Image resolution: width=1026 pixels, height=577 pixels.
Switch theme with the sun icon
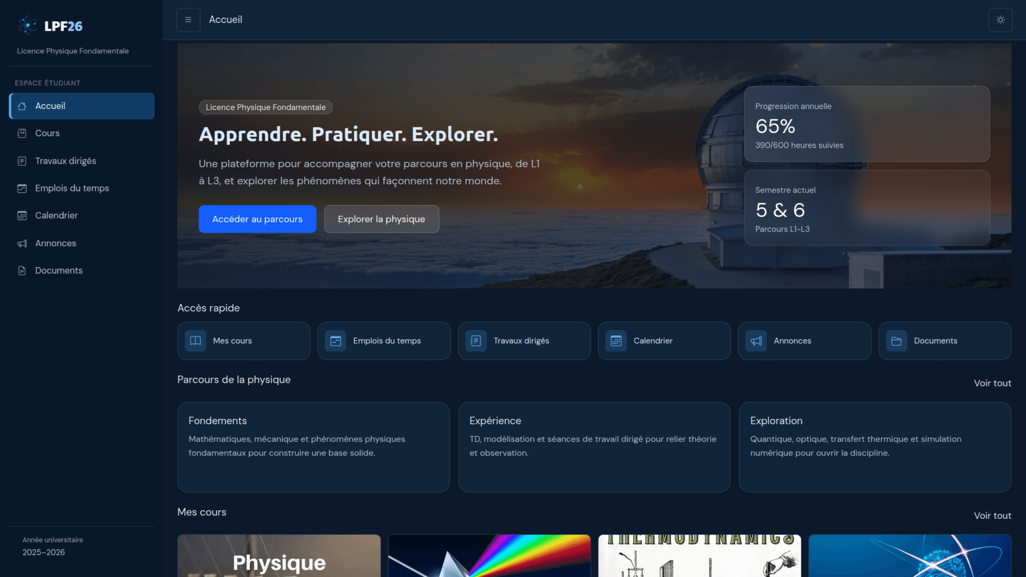coord(1001,20)
